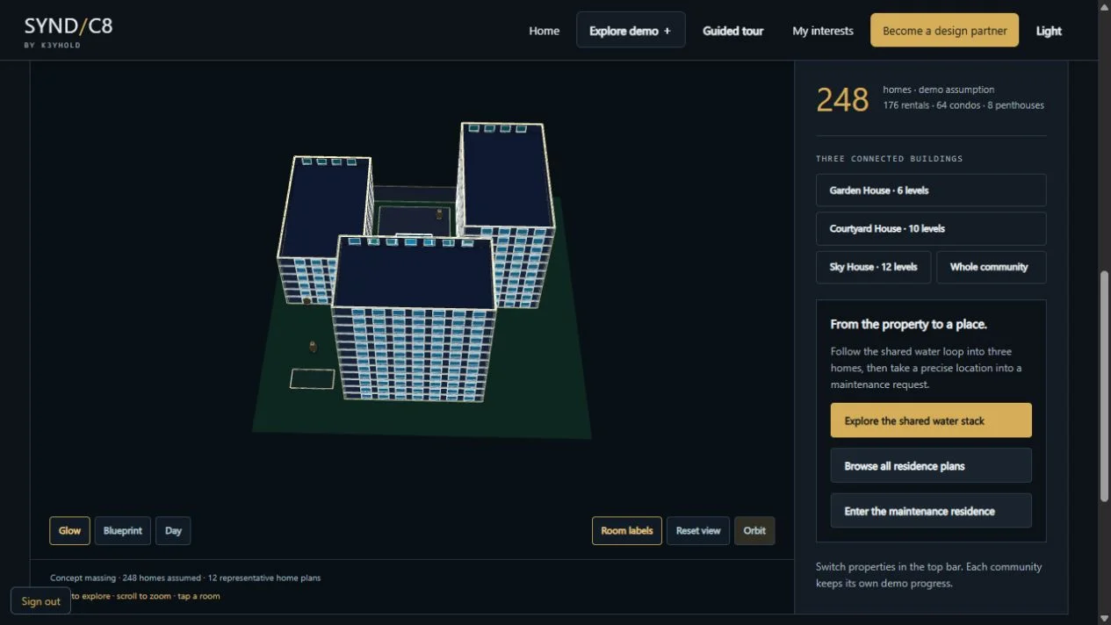Click the 'Concept massing · 248 homes assumed' note

pos(185,578)
